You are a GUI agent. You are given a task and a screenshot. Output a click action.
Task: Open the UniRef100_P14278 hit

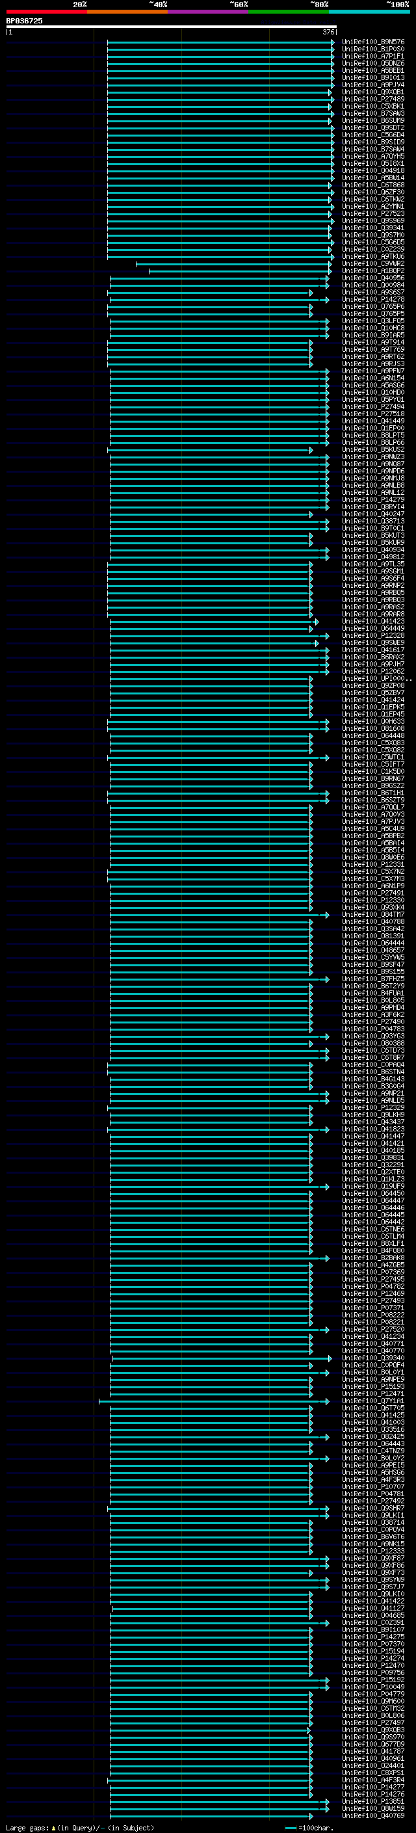[x=373, y=300]
